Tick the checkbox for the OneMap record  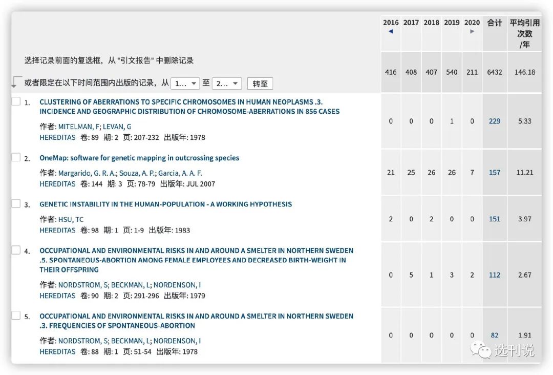(16, 157)
